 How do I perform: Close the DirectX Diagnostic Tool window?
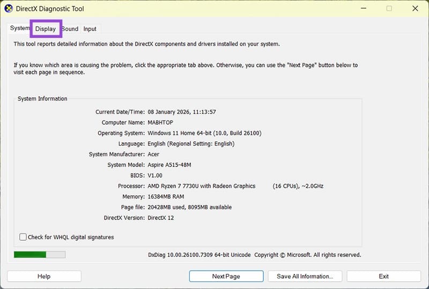[415, 9]
